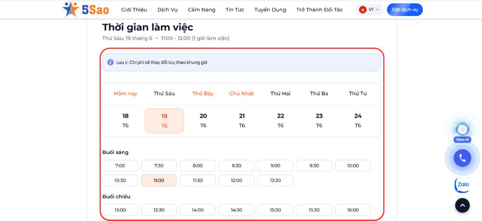Open Cẩm Nang menu
The width and height of the screenshot is (482, 221).
click(202, 10)
